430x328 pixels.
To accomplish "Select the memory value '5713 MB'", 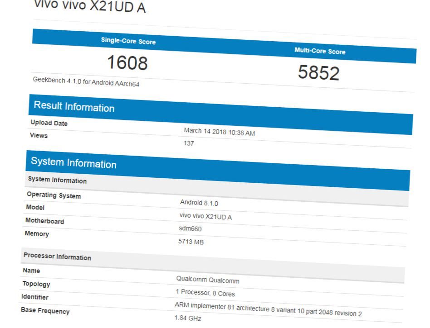I will tap(191, 242).
